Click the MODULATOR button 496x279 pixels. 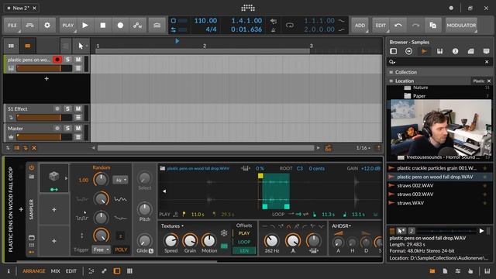461,26
